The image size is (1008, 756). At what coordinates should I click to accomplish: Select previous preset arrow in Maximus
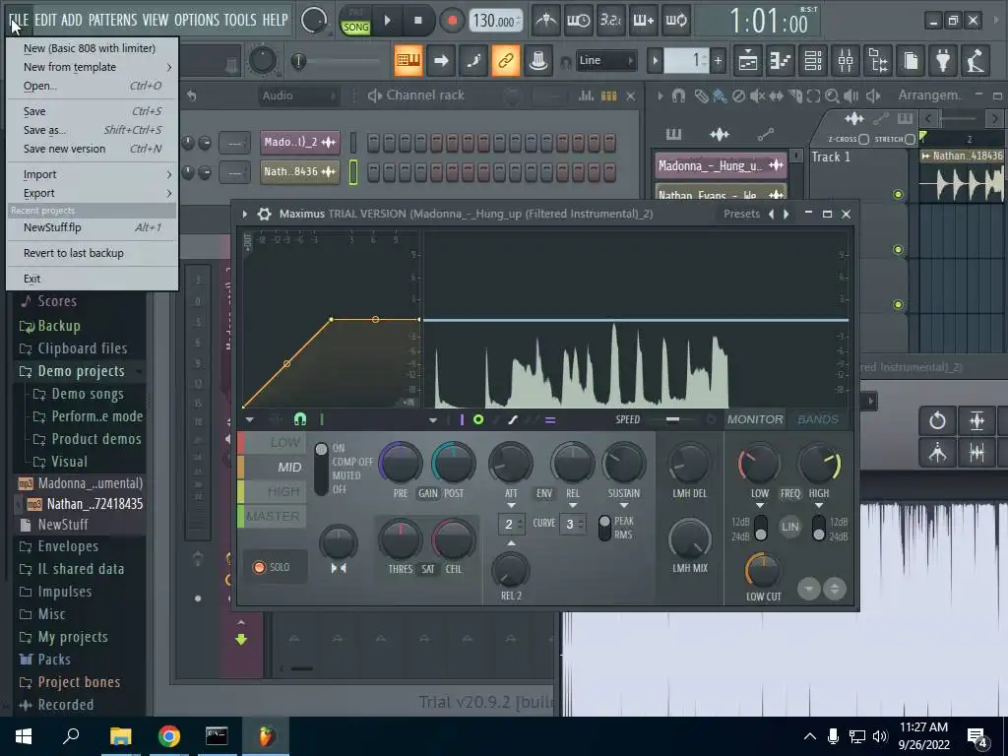point(772,214)
